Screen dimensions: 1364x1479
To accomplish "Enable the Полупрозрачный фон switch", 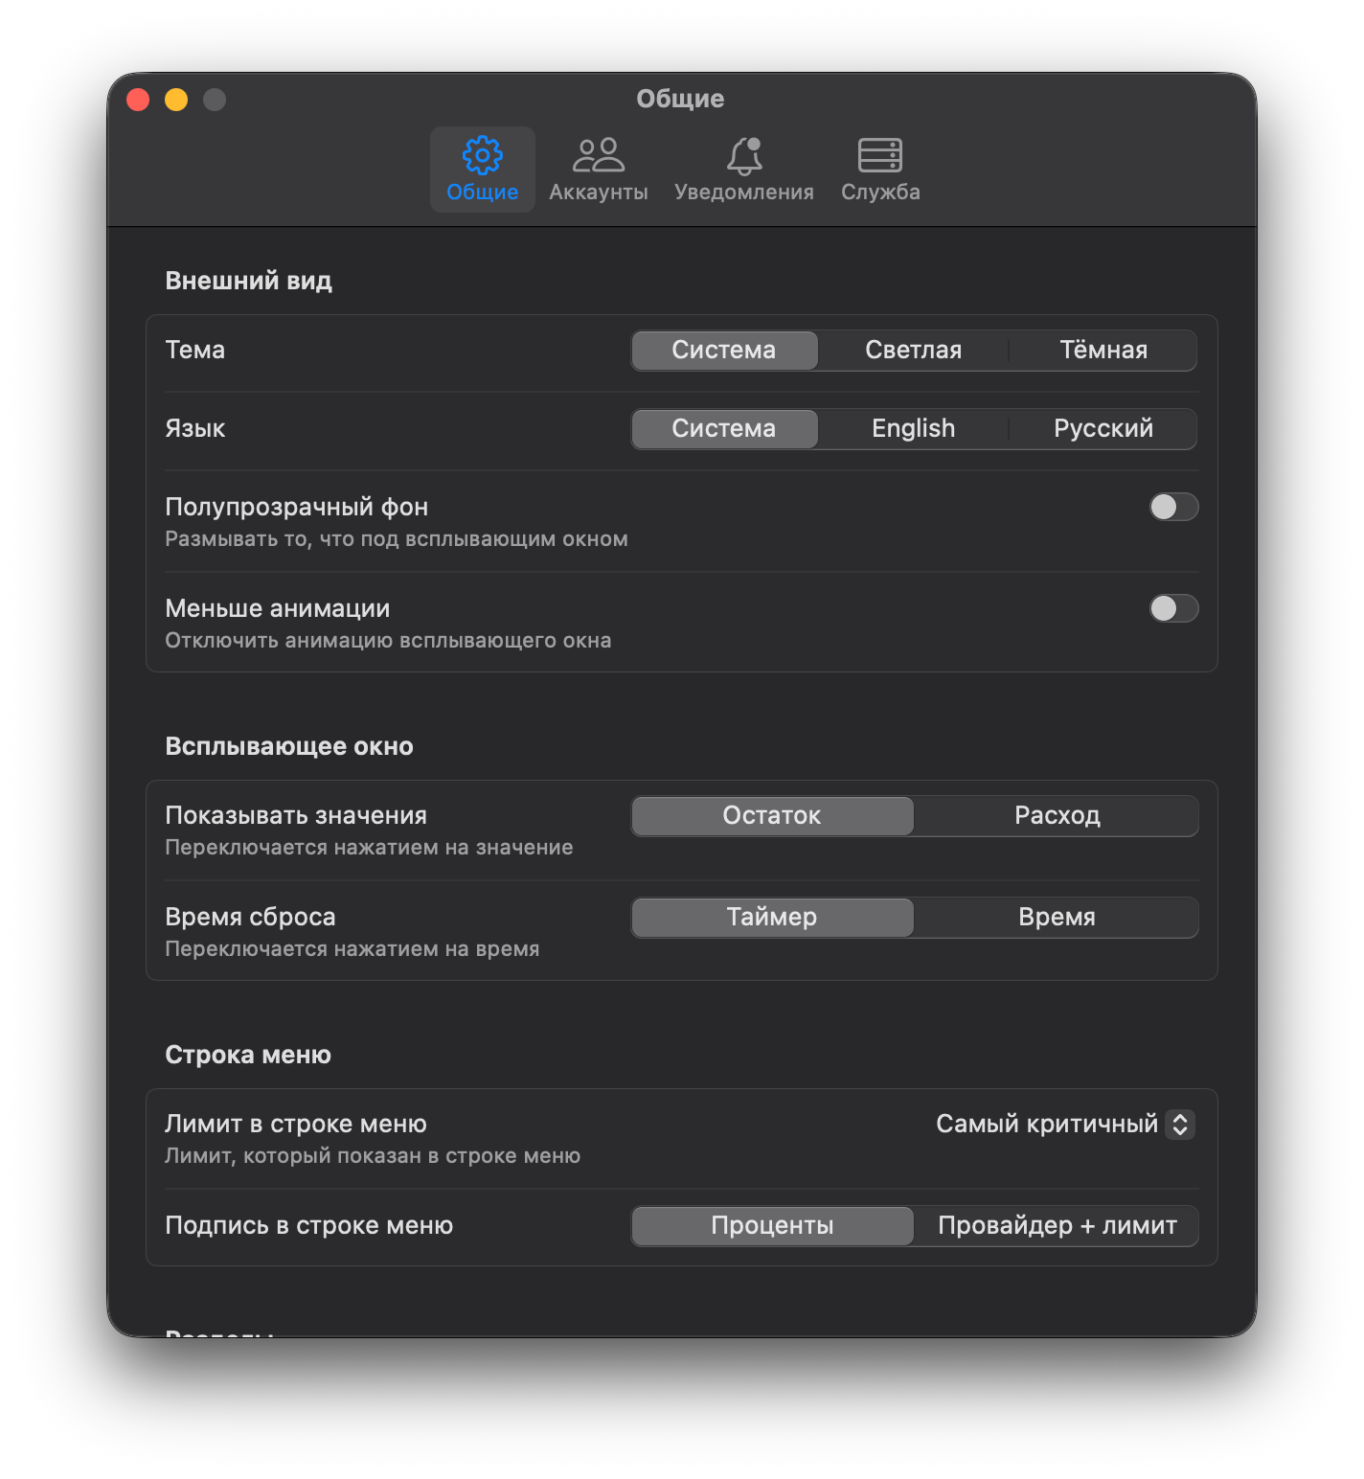I will tap(1174, 507).
